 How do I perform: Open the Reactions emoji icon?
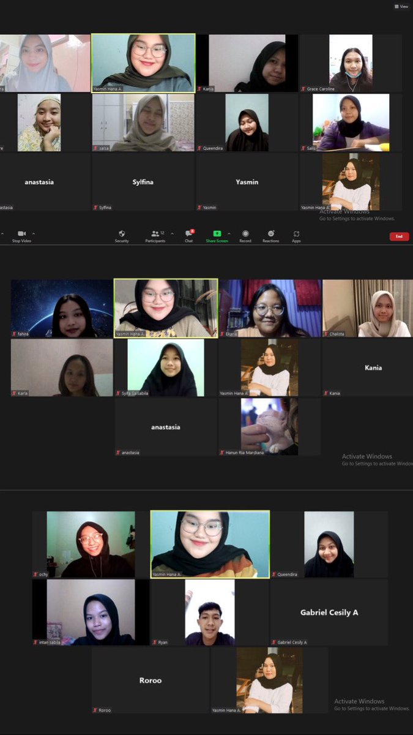(271, 233)
